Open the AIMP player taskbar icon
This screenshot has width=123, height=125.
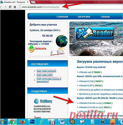73,122
